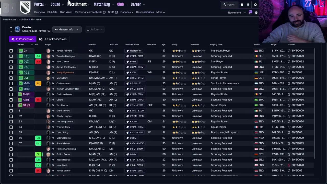Go to the previous squad with the up chevron
Image resolution: width=327 pixels, height=184 pixels.
pyautogui.click(x=11, y=27)
